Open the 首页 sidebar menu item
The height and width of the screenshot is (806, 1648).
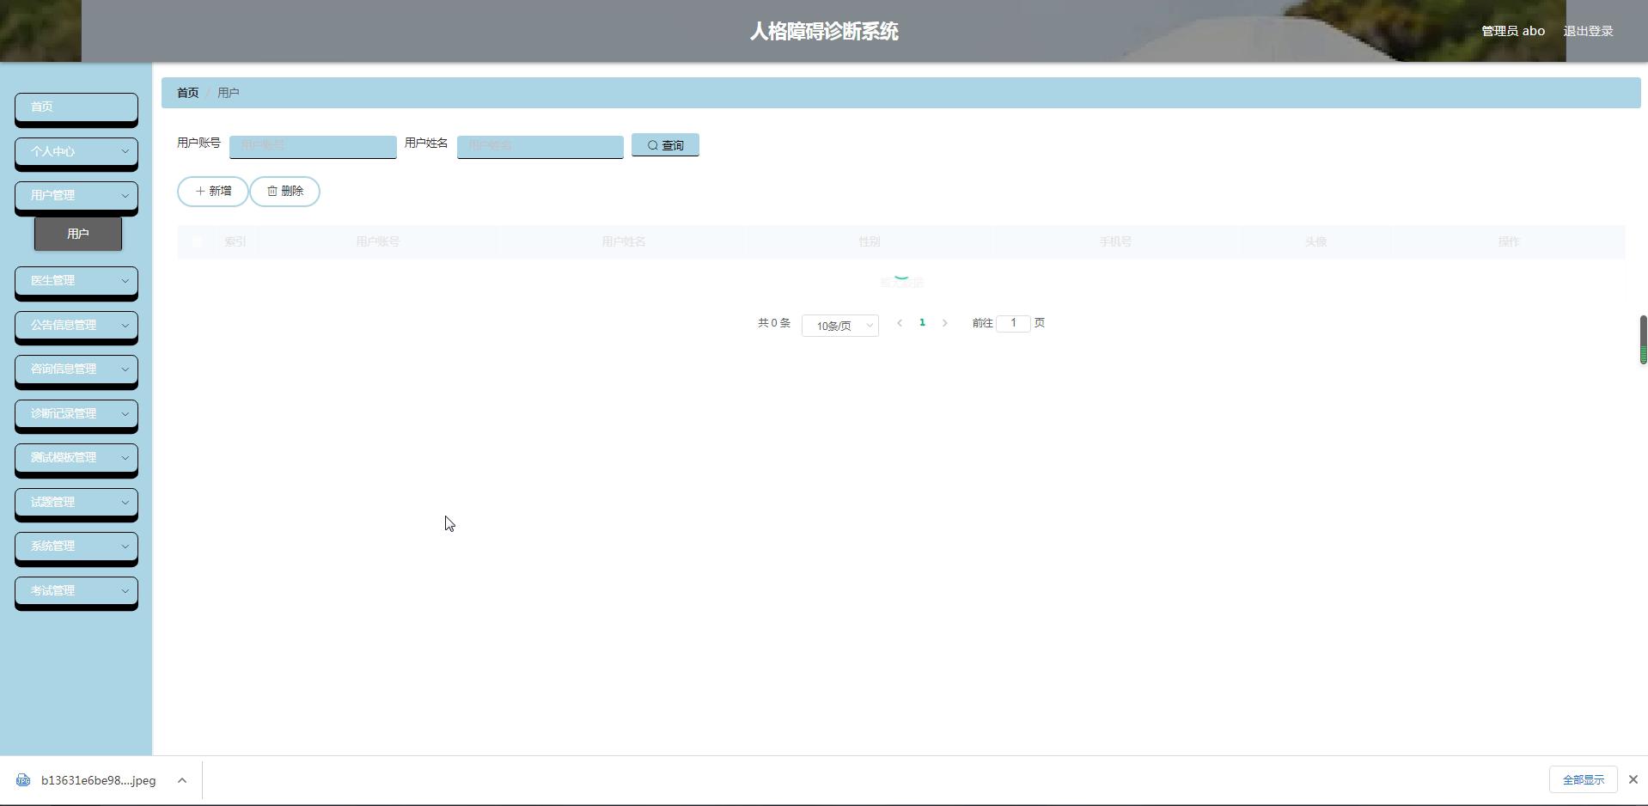[x=76, y=107]
